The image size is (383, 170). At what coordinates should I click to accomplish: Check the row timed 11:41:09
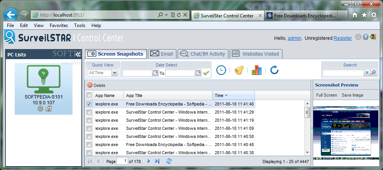89,128
